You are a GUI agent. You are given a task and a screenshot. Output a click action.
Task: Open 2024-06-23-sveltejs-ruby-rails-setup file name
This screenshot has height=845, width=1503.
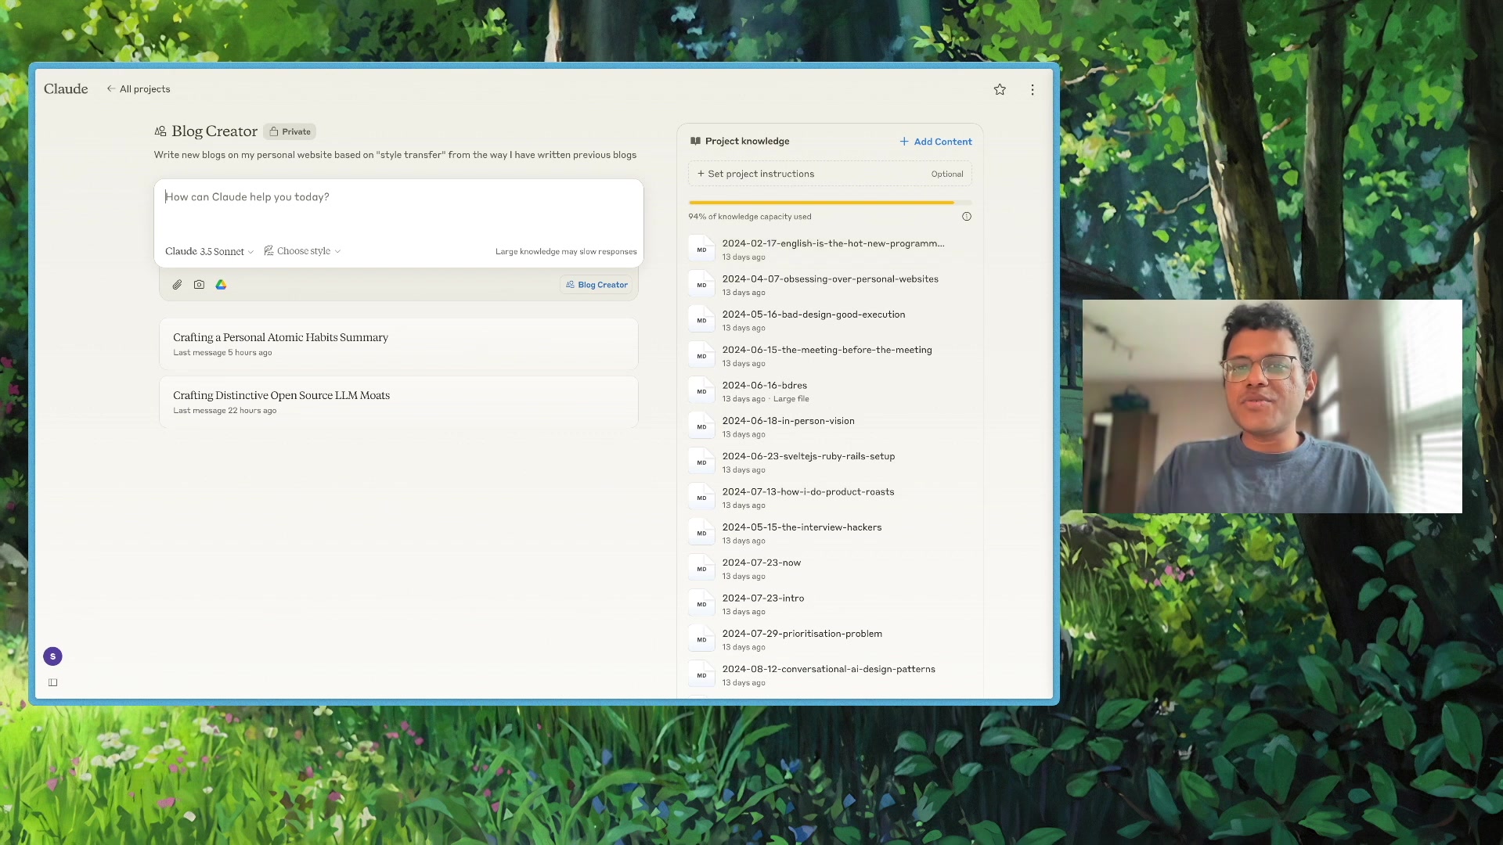tap(808, 456)
